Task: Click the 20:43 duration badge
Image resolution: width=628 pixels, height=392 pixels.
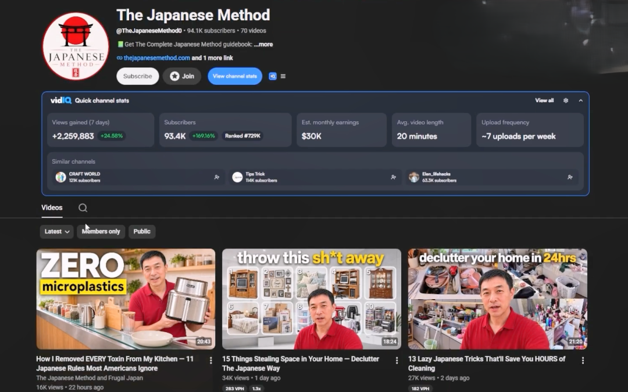Action: (204, 341)
